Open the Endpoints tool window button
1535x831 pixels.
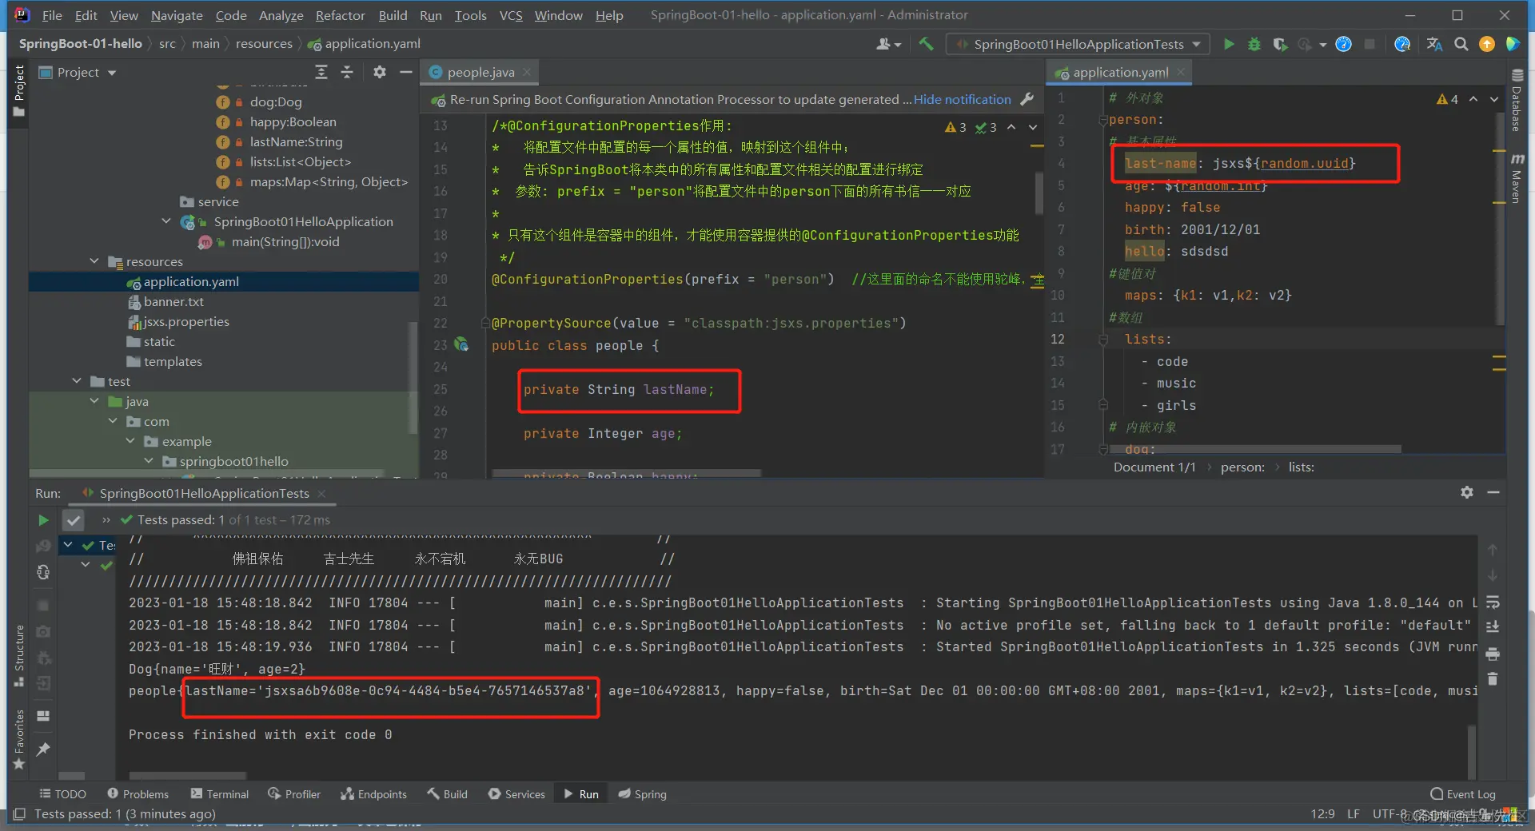click(374, 794)
